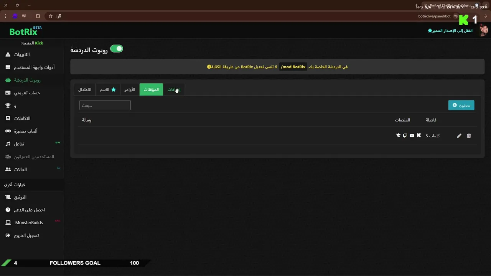This screenshot has width=491, height=276.
Task: Click the المنصات column header
Action: pos(403,120)
